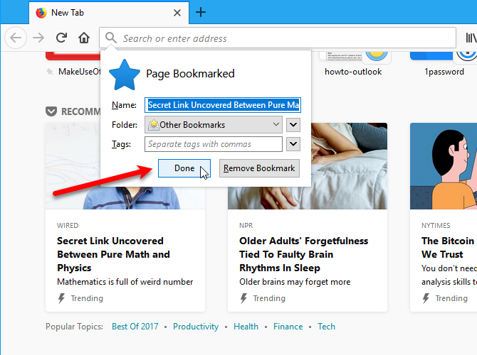Expand the tags list arrow
Image resolution: width=477 pixels, height=355 pixels.
[x=293, y=144]
